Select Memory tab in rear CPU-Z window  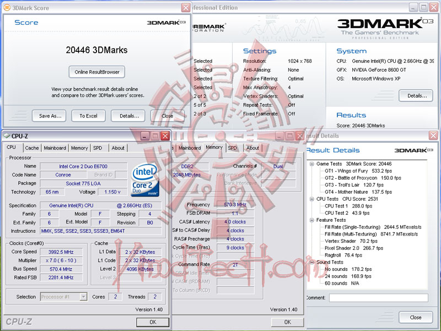tap(214, 147)
